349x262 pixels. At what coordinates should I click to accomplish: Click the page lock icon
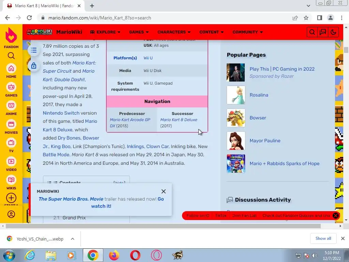coord(34,65)
